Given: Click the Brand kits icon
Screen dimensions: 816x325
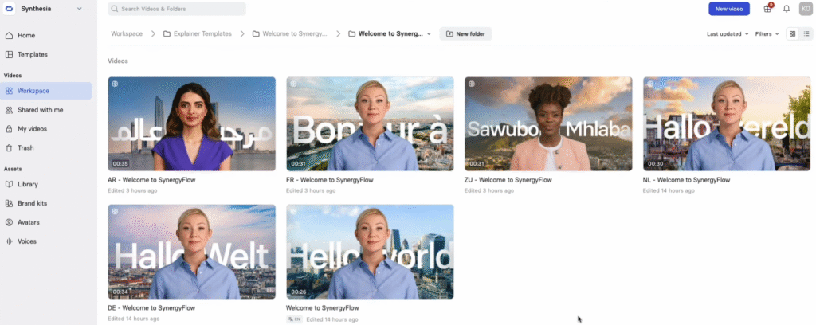Looking at the screenshot, I should [x=9, y=203].
